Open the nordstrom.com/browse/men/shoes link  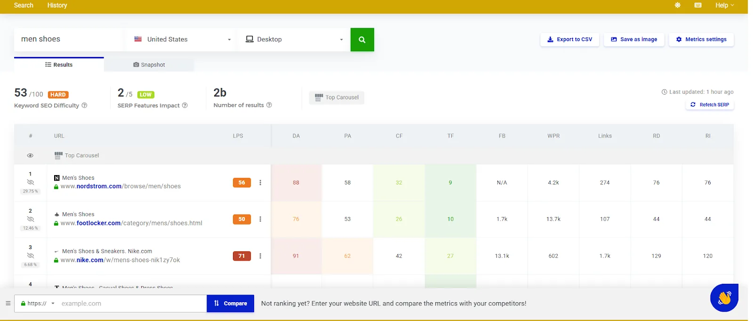click(120, 186)
